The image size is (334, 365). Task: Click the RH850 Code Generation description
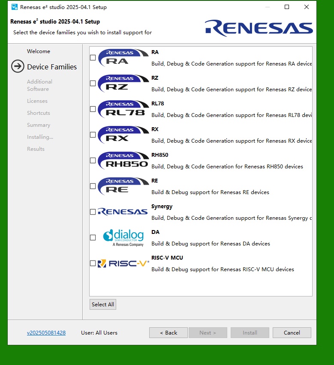(x=227, y=167)
